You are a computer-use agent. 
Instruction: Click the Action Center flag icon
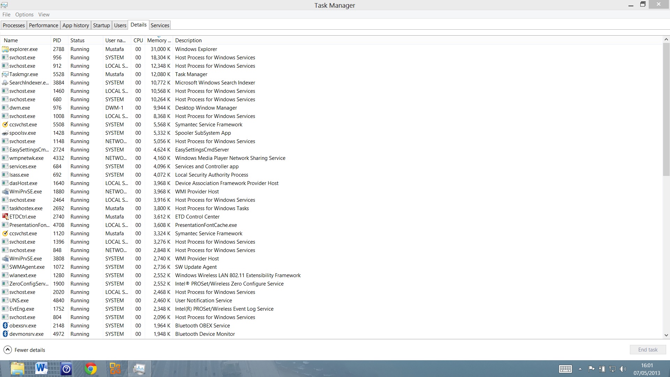pos(591,369)
